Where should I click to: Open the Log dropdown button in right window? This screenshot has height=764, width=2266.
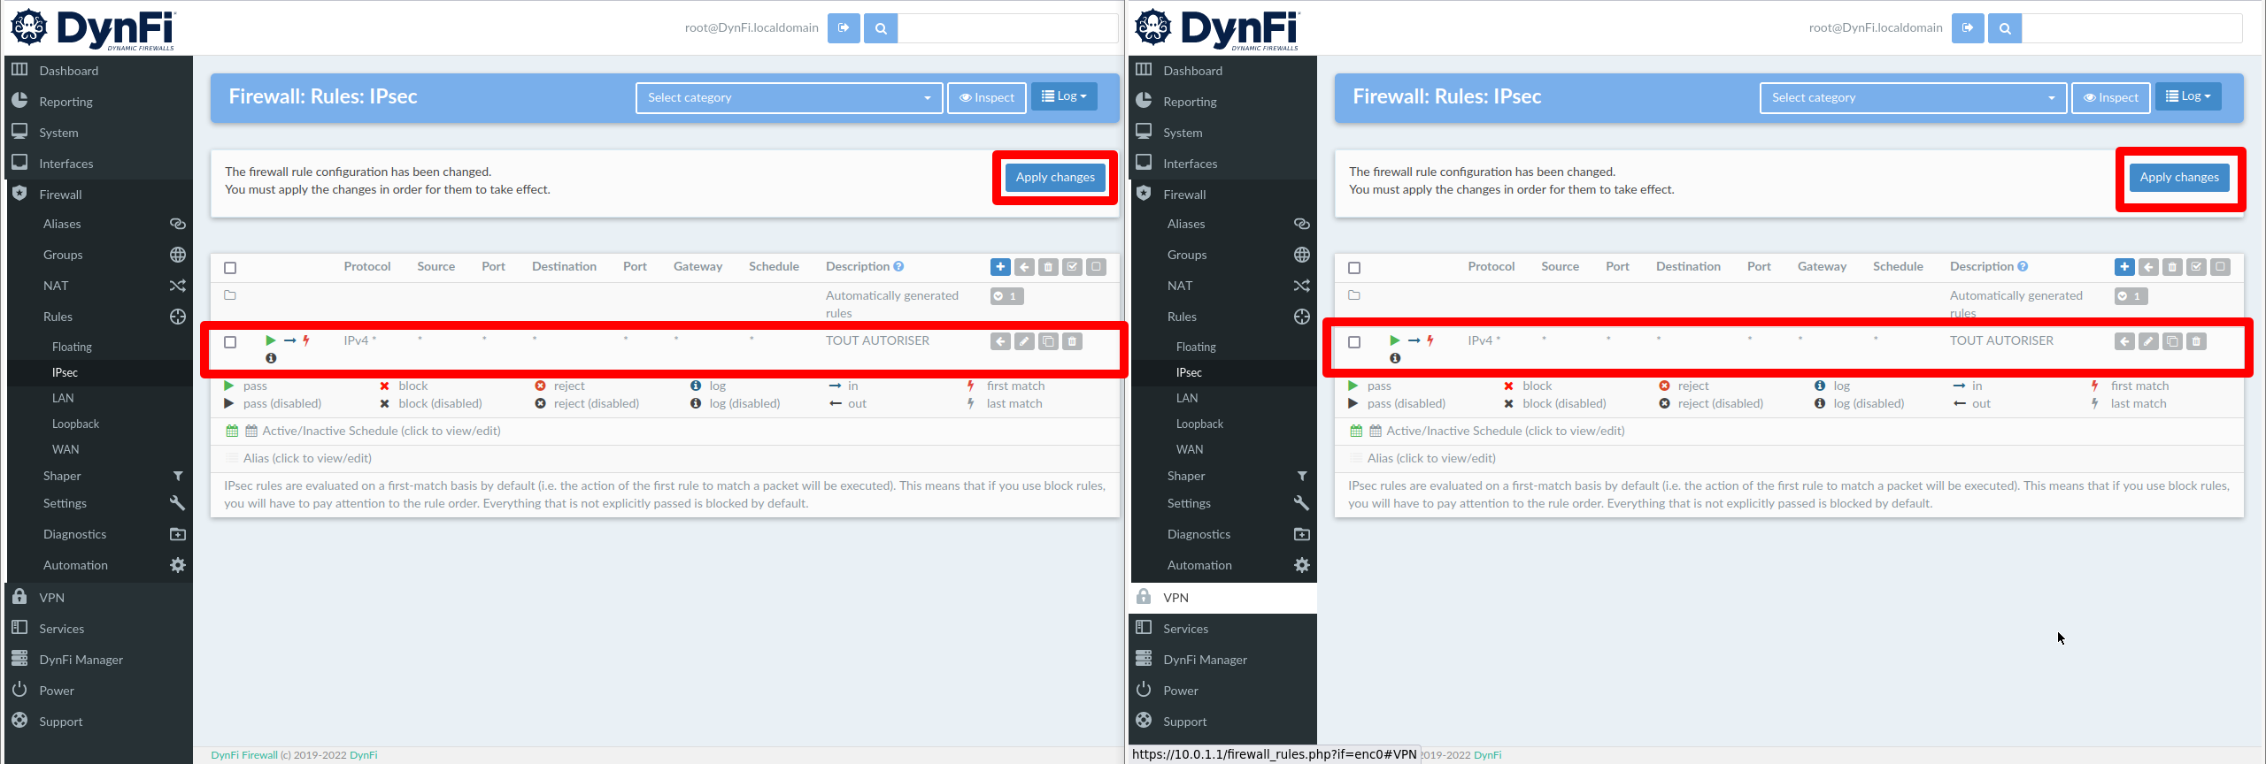point(2188,96)
